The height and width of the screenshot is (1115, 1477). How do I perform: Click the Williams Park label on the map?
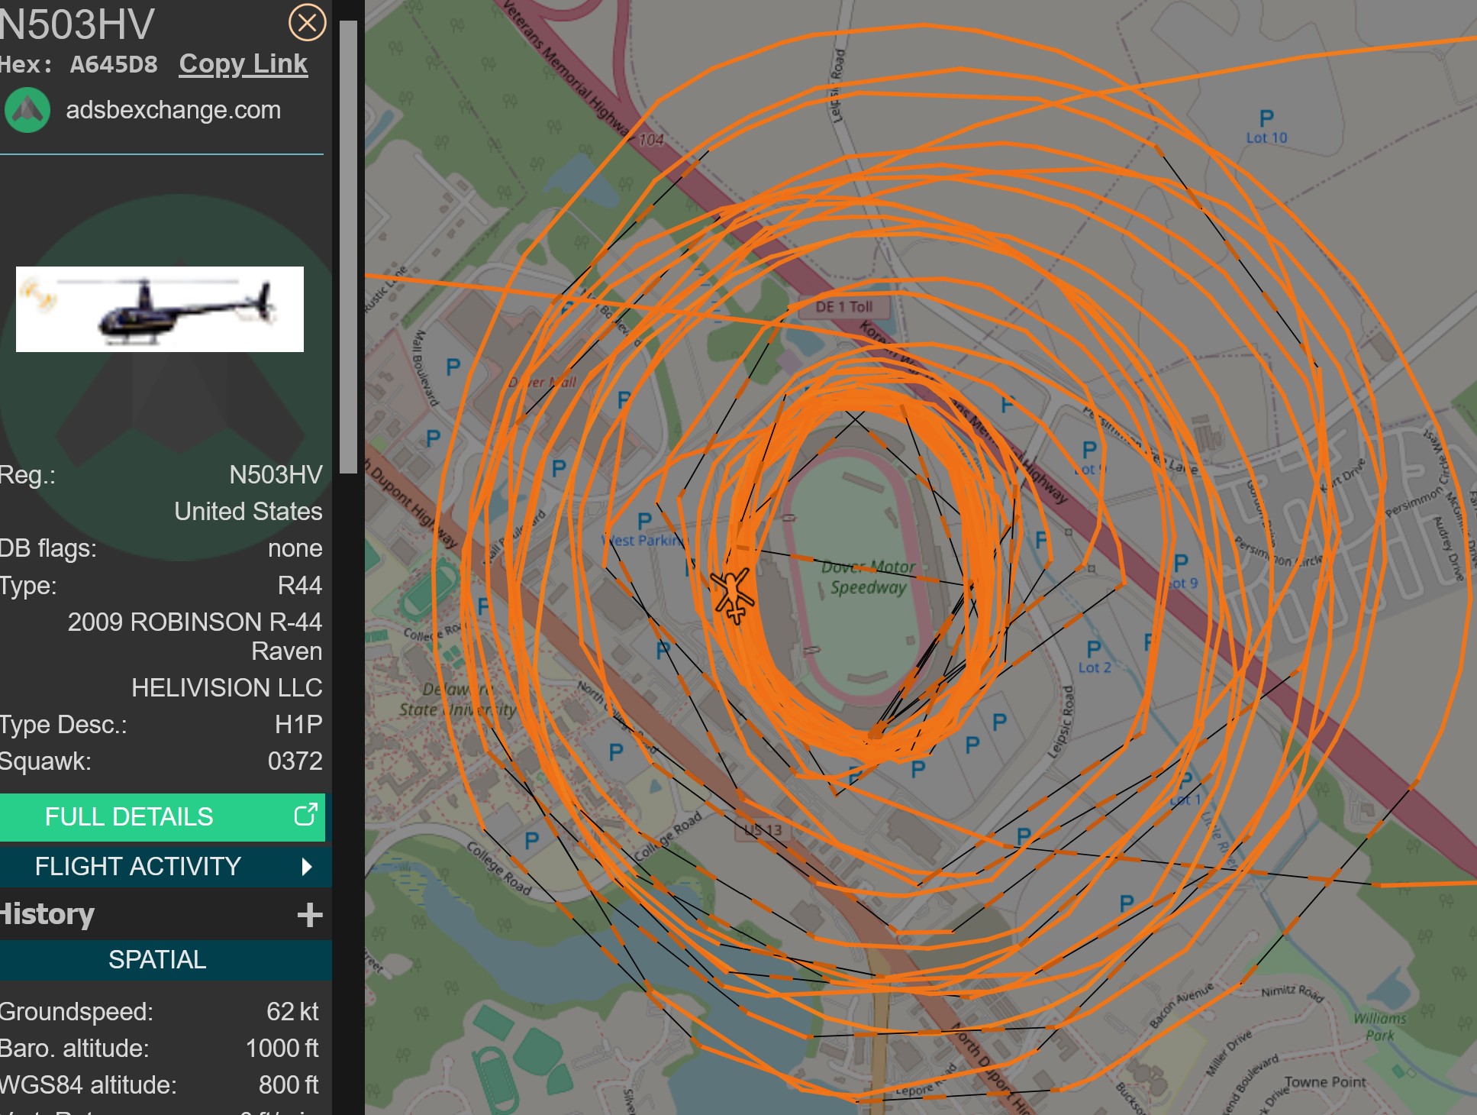[x=1379, y=1026]
